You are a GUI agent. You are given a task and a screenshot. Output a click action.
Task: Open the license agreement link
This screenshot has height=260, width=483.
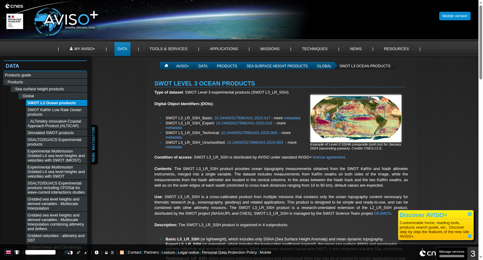(329, 157)
